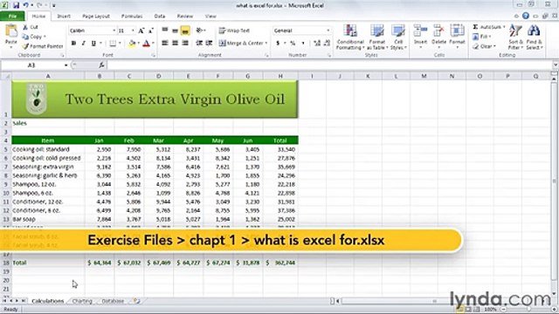The height and width of the screenshot is (314, 559).
Task: Click the Format cells icon
Action: pos(457,31)
